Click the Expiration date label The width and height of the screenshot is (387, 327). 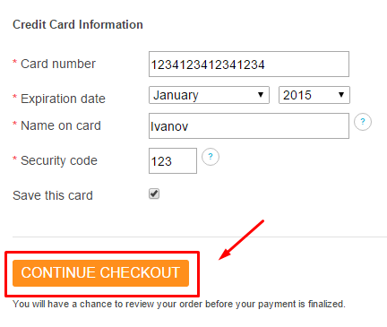tap(63, 99)
